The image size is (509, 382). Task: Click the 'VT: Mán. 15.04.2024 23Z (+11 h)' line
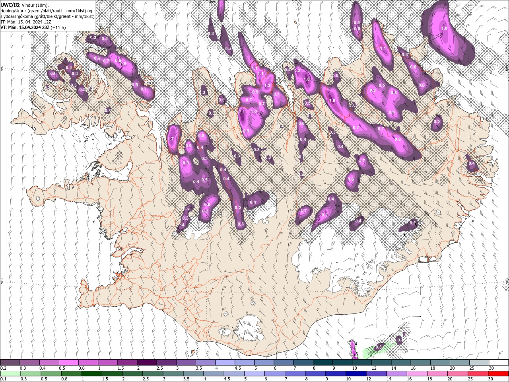click(x=33, y=27)
